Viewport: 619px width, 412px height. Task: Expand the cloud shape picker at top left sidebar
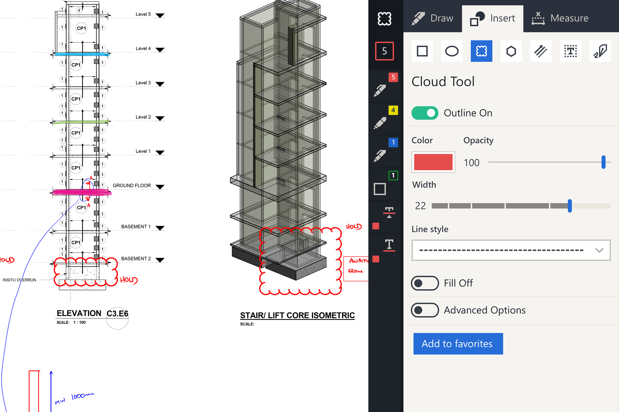coord(384,19)
